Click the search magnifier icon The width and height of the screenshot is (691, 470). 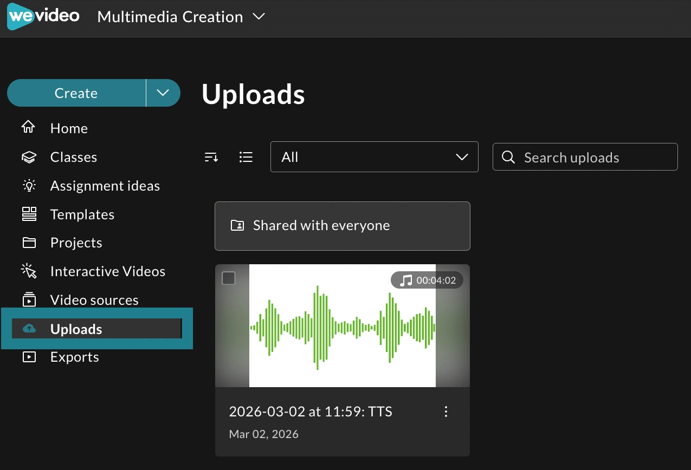point(508,157)
